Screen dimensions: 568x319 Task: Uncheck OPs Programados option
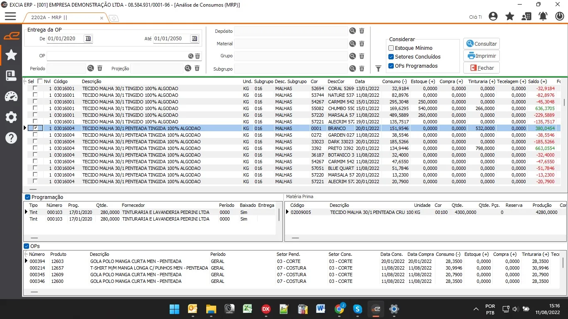click(391, 66)
